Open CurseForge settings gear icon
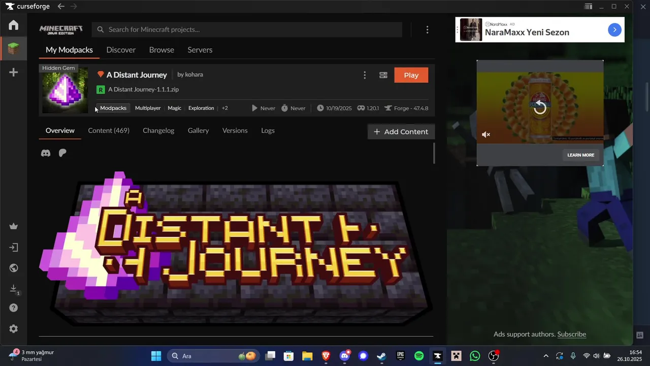 (14, 329)
